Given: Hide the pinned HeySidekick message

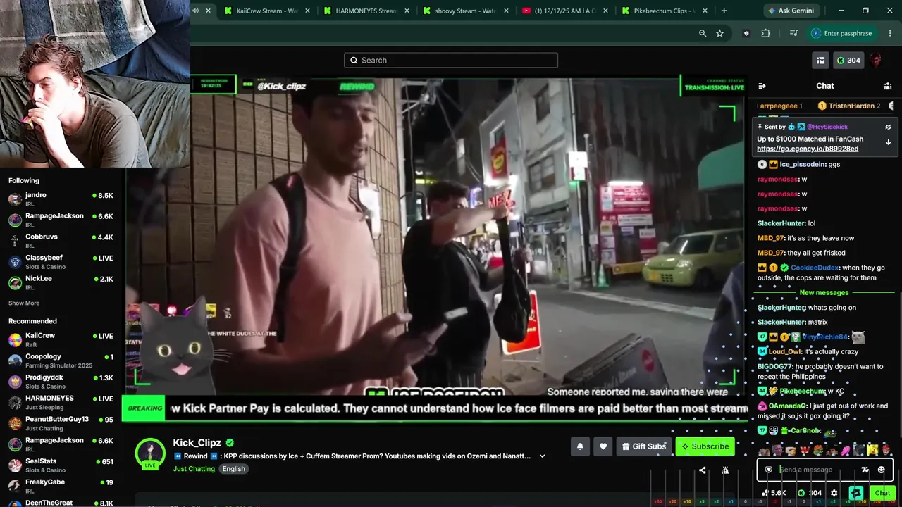Looking at the screenshot, I should pyautogui.click(x=888, y=127).
